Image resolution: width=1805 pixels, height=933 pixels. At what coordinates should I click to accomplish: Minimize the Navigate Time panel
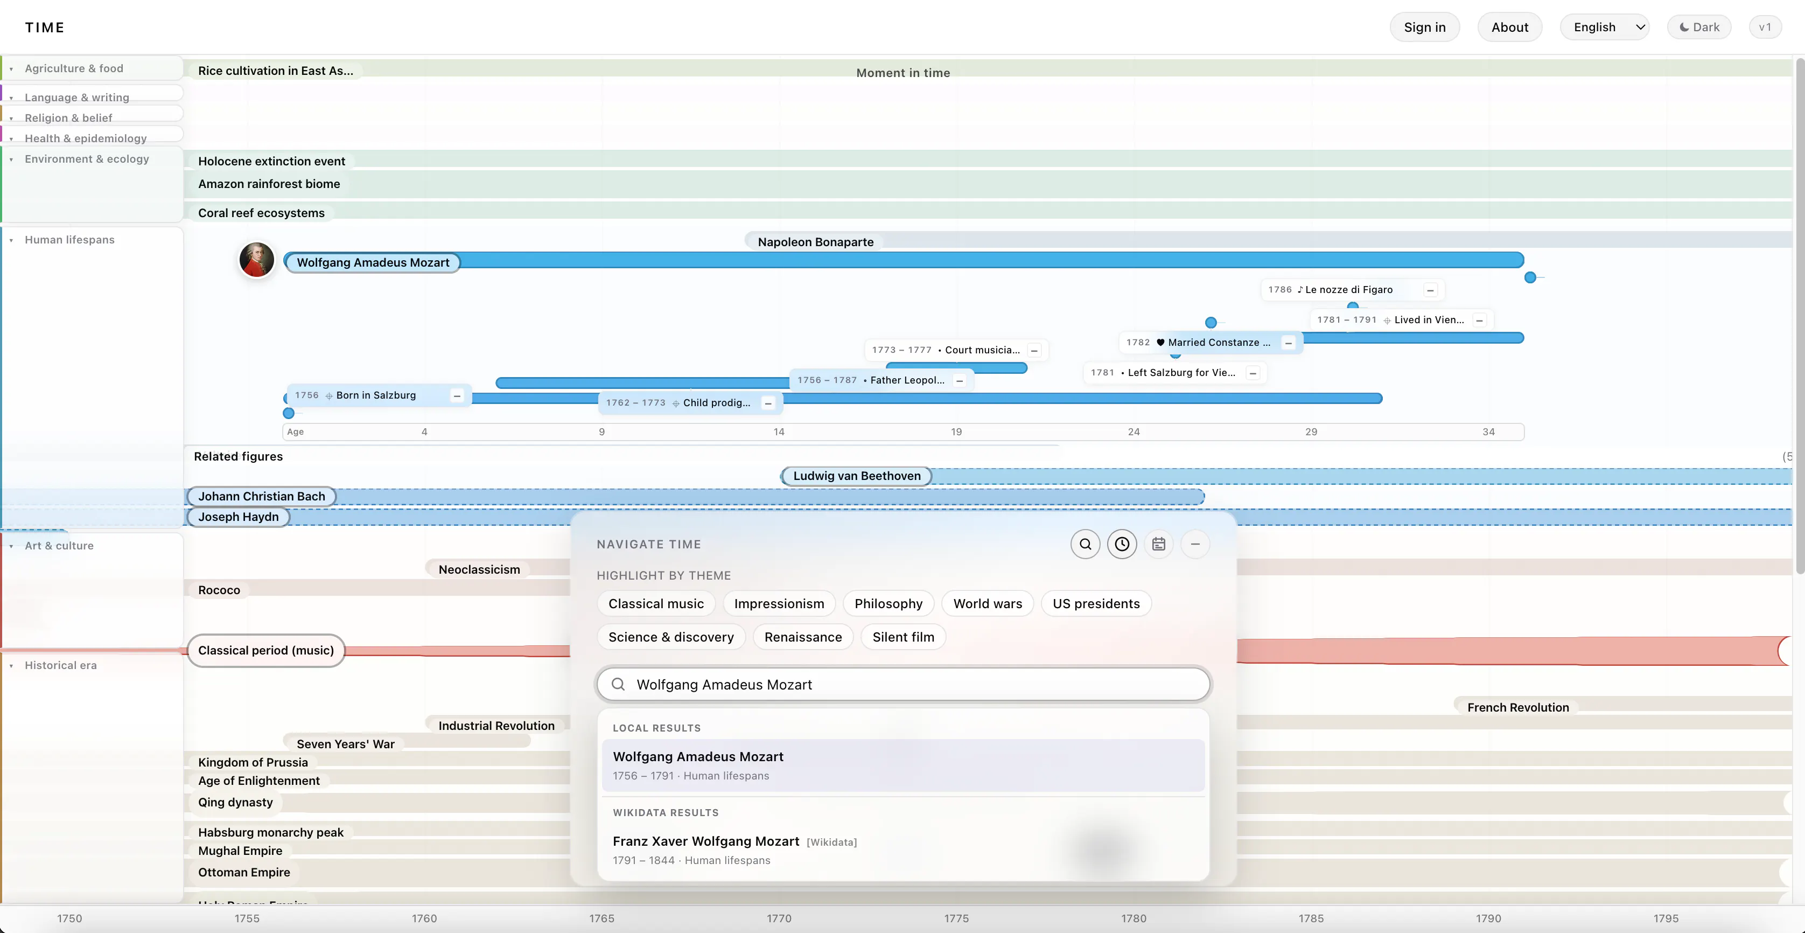(x=1195, y=544)
